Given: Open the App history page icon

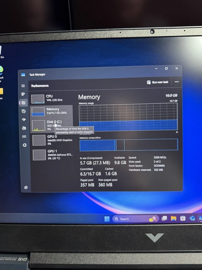Looking at the screenshot, I should point(24,111).
